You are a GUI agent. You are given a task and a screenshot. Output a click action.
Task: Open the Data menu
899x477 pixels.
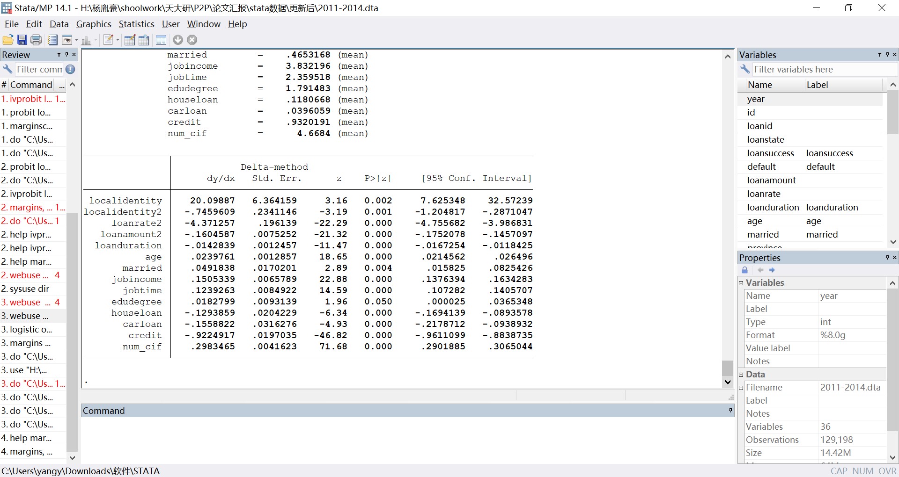coord(59,24)
